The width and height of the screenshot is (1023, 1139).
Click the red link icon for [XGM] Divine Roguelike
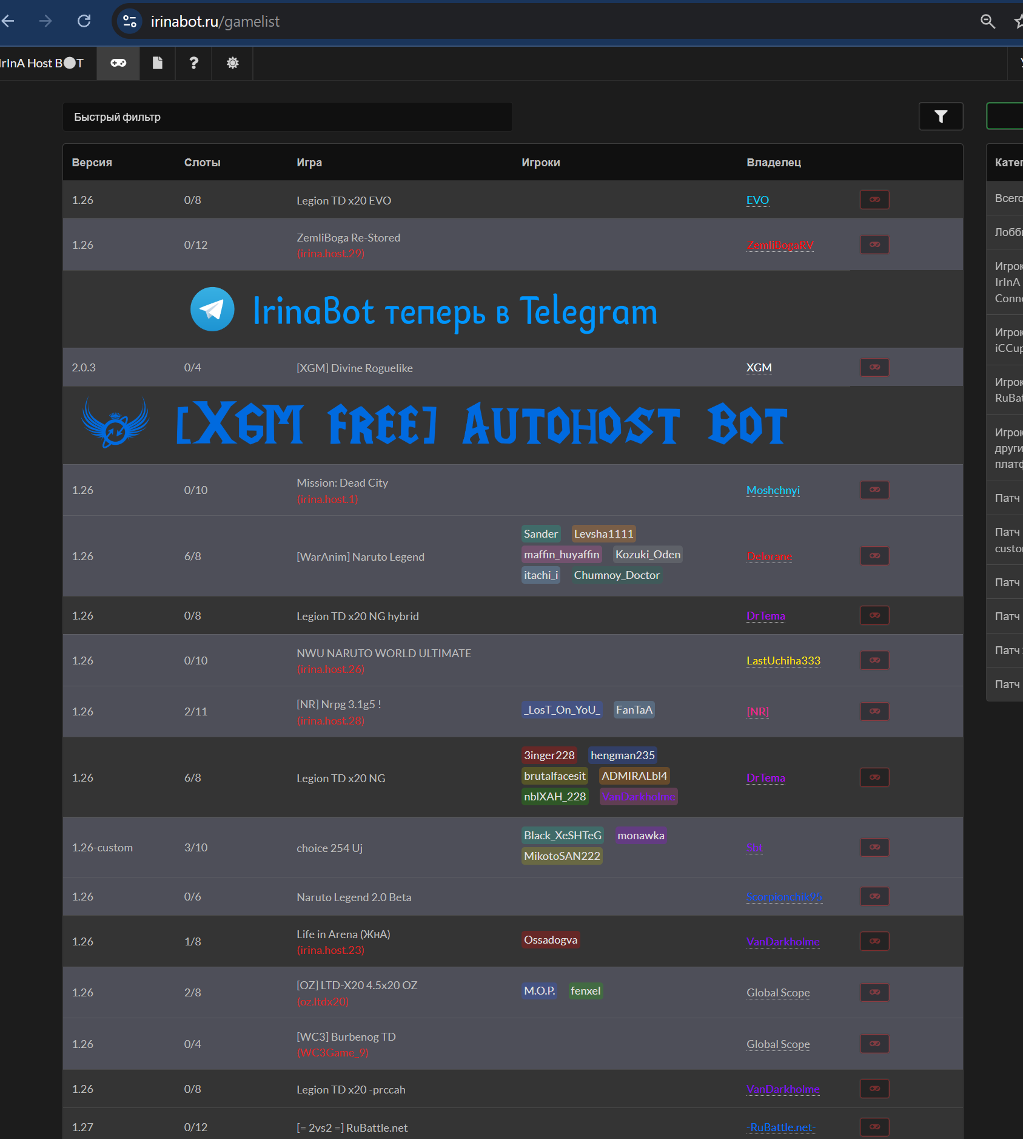(874, 367)
